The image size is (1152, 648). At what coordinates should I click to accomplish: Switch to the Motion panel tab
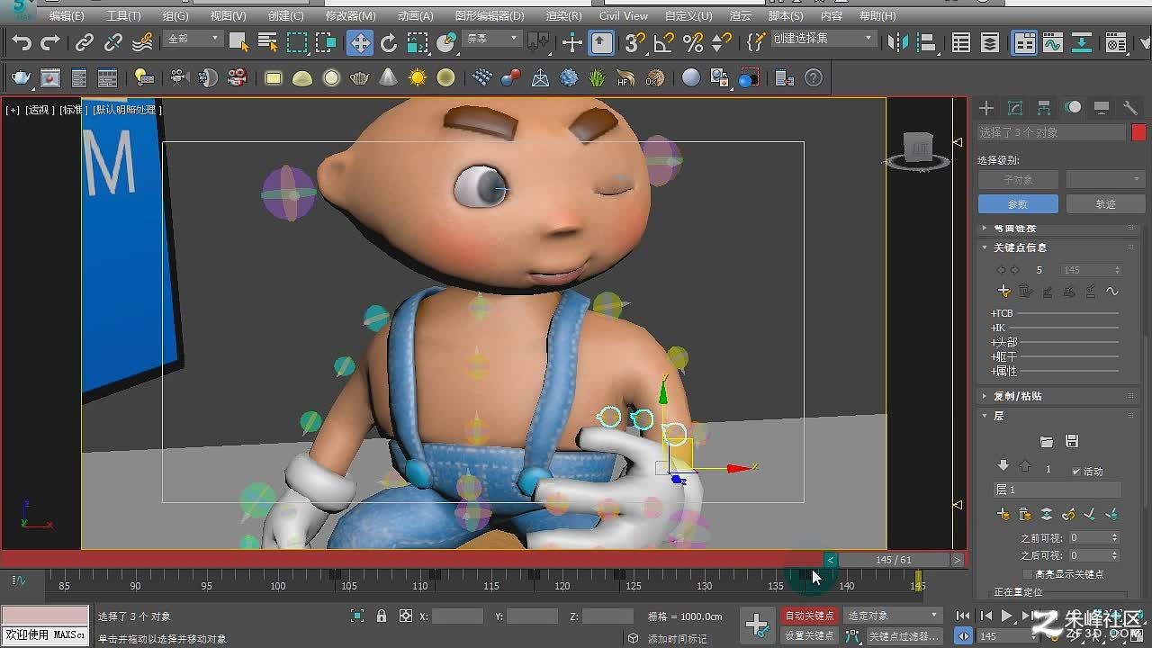click(1073, 108)
